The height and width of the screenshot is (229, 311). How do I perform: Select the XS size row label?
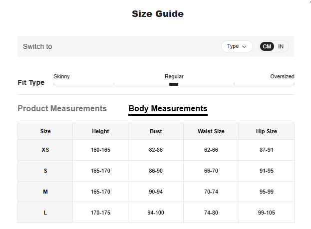click(45, 150)
